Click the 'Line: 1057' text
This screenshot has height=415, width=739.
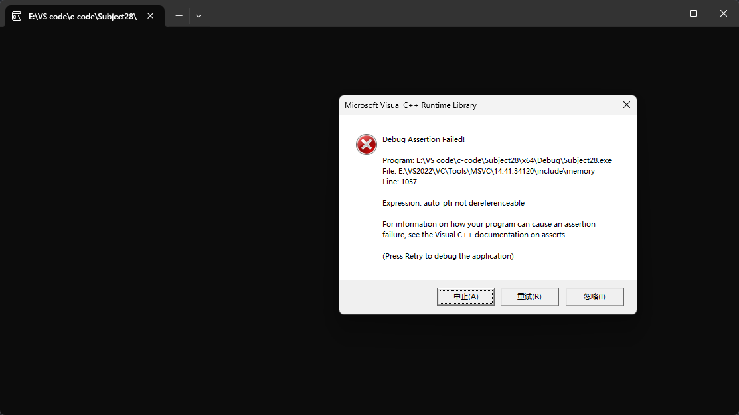pyautogui.click(x=400, y=182)
